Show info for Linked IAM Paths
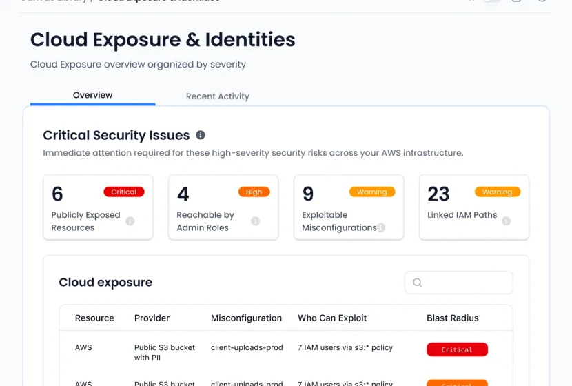Viewport: 572px width, 386px height. pos(506,221)
